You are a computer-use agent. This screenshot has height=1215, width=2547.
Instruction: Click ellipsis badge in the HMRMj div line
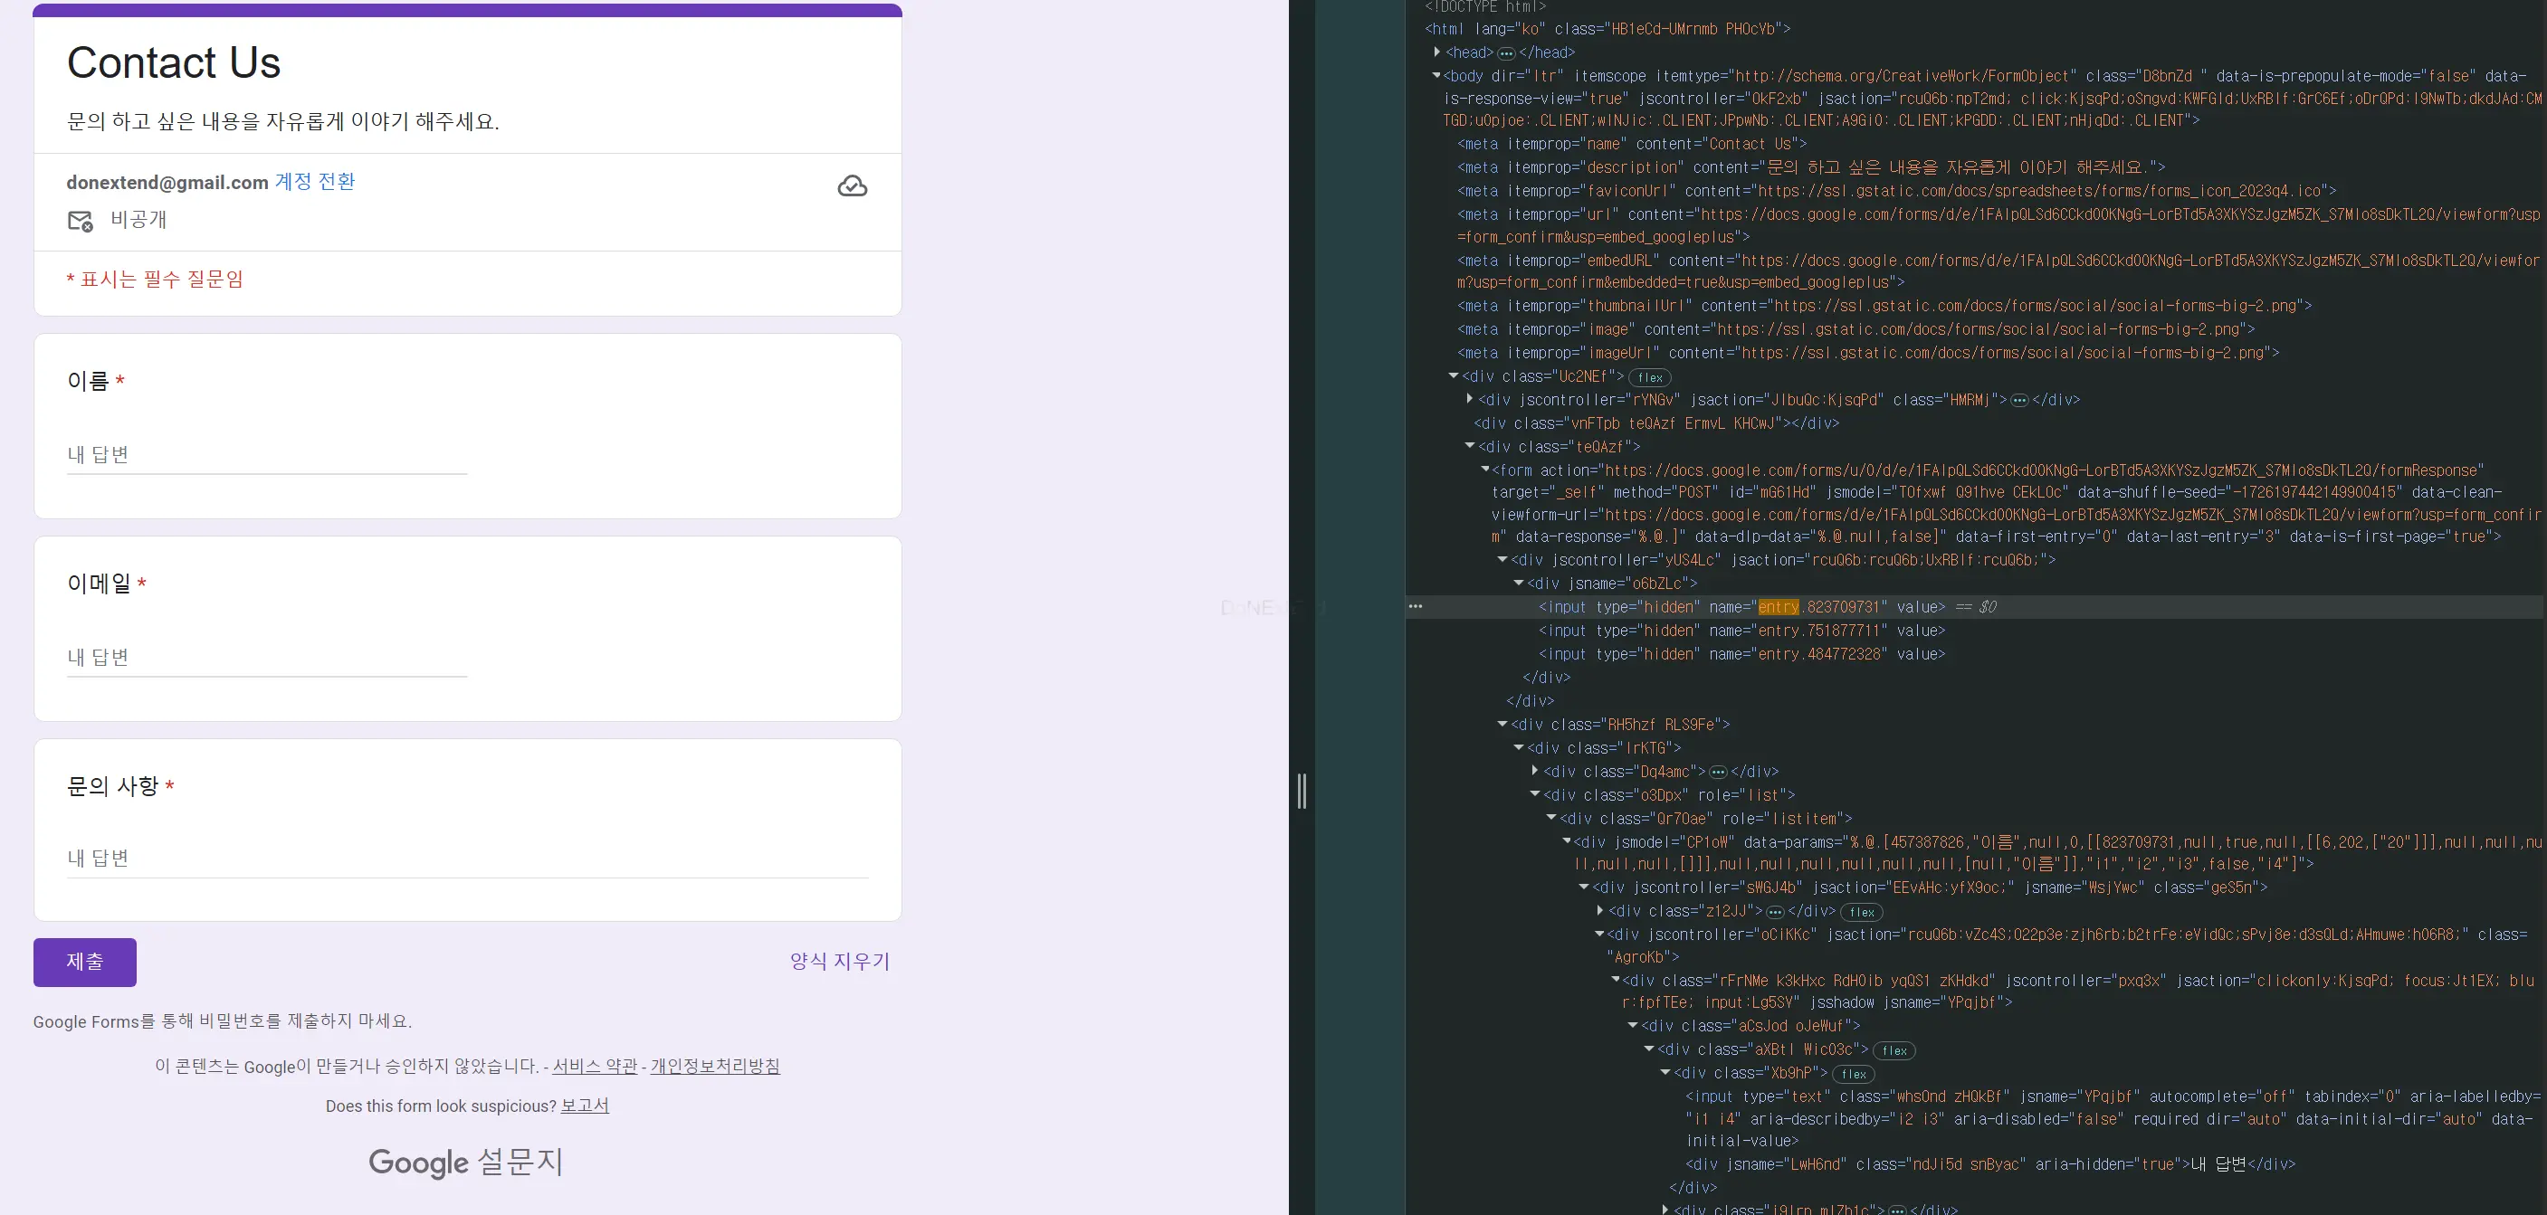click(2019, 401)
